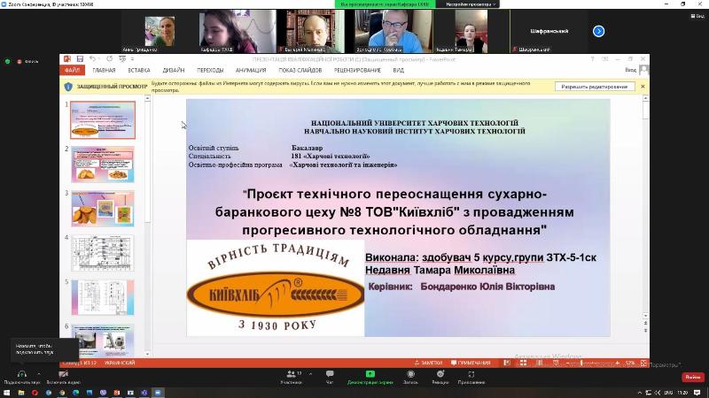This screenshot has height=398, width=709.
Task: Switch to the РЕЦЕНЗИРОВАНИЕ ribbon tab
Action: pyautogui.click(x=357, y=71)
